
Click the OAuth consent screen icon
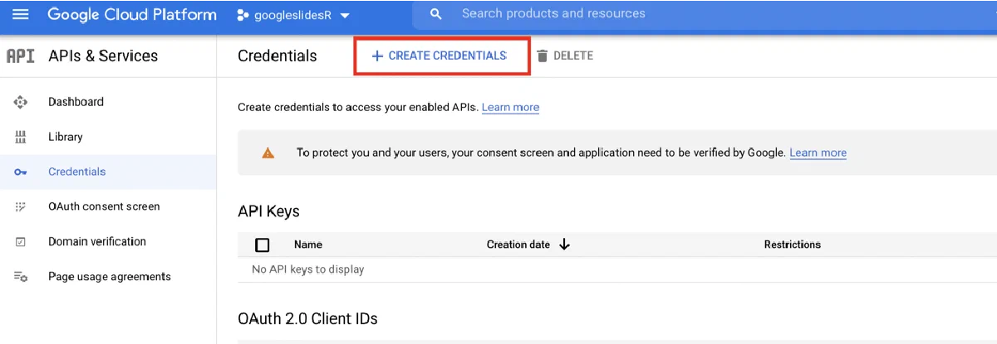[x=21, y=206]
